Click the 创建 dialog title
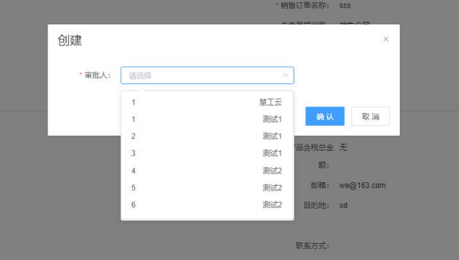 coord(70,40)
